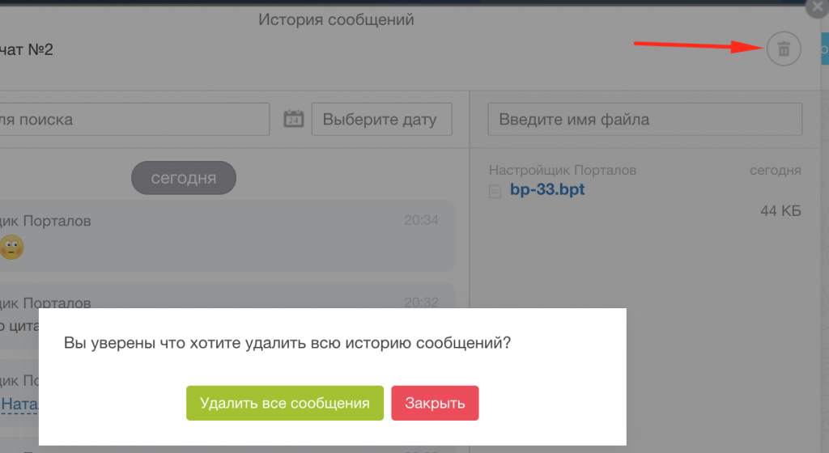This screenshot has height=453, width=829.
Task: Click the trash icon to delete history
Action: tap(784, 49)
